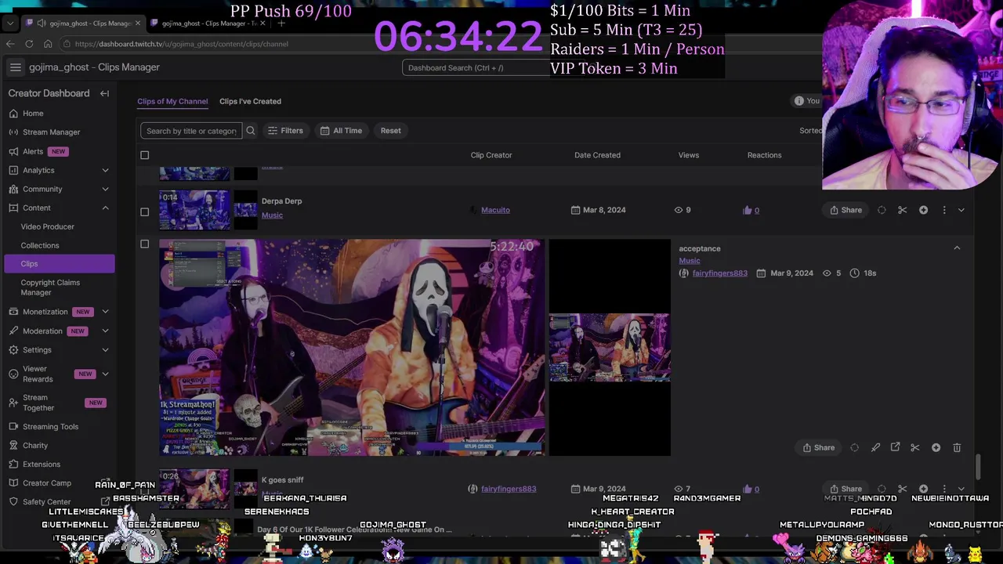Click the clip list vertical scrollbar

pyautogui.click(x=978, y=466)
